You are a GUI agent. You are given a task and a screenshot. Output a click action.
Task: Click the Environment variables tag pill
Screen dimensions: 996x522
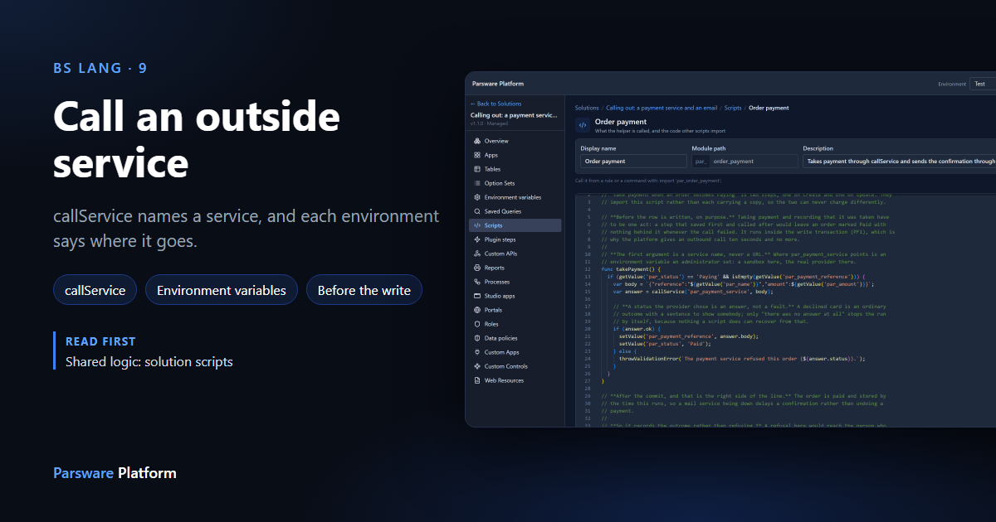[222, 290]
